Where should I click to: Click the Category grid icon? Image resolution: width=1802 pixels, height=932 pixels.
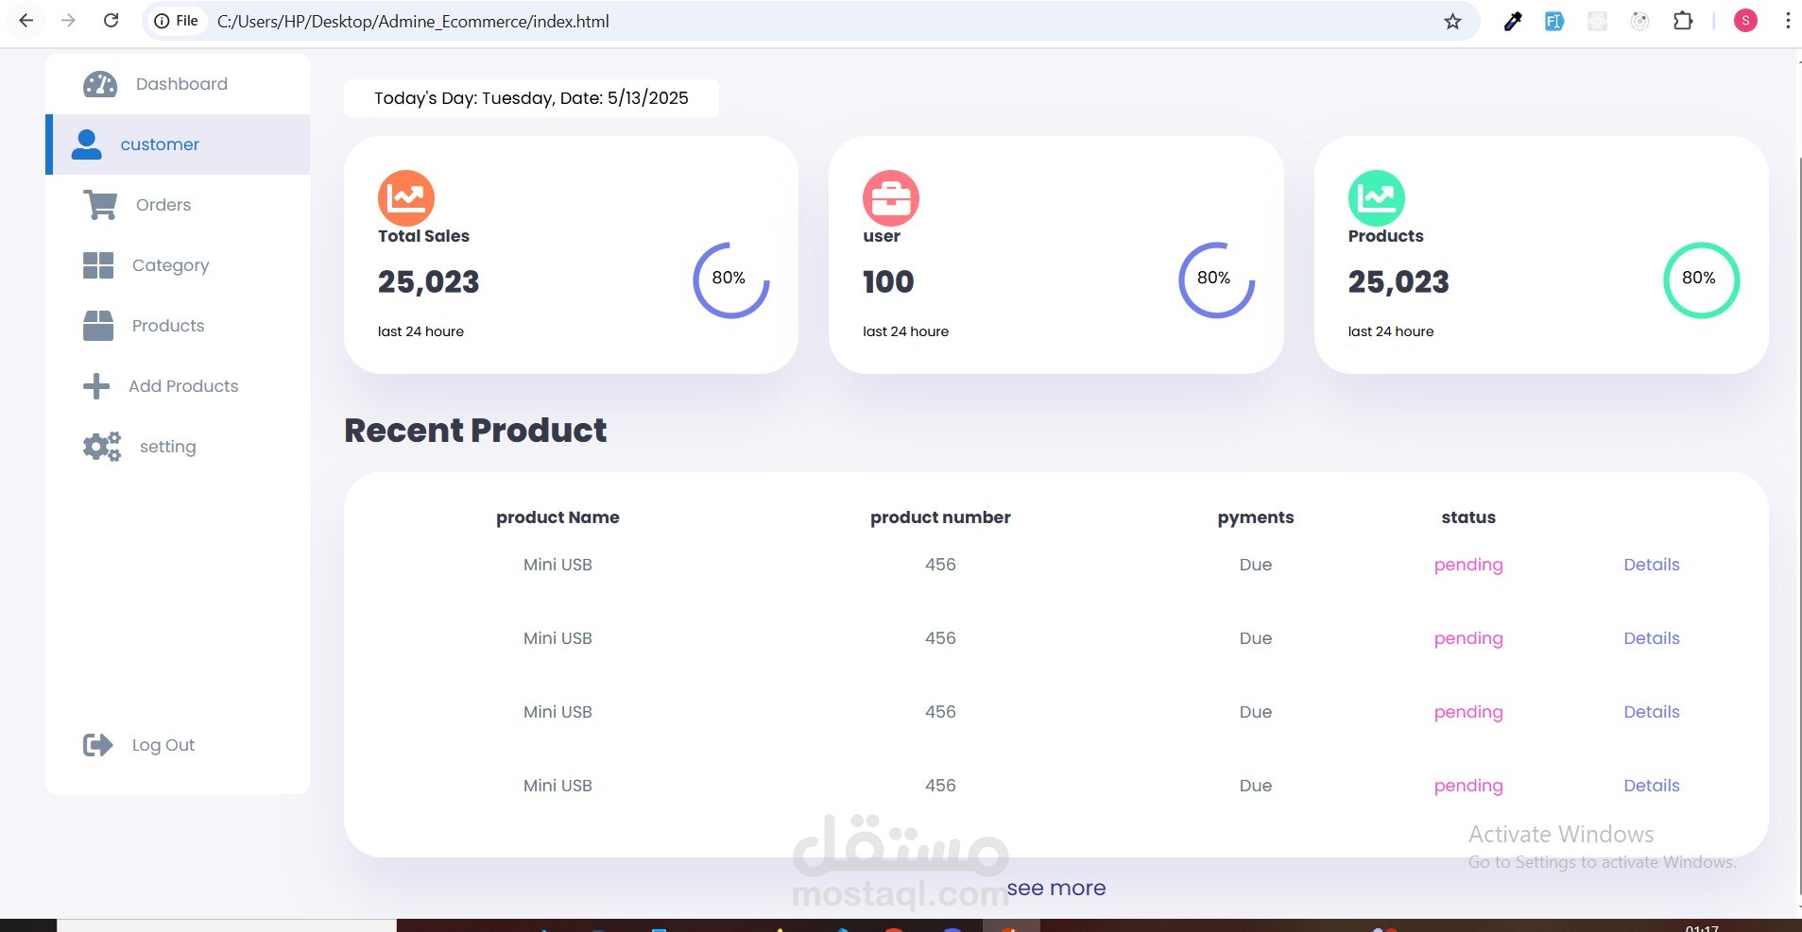click(98, 265)
